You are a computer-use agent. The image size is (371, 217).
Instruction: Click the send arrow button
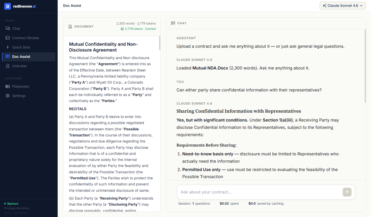[x=347, y=192]
